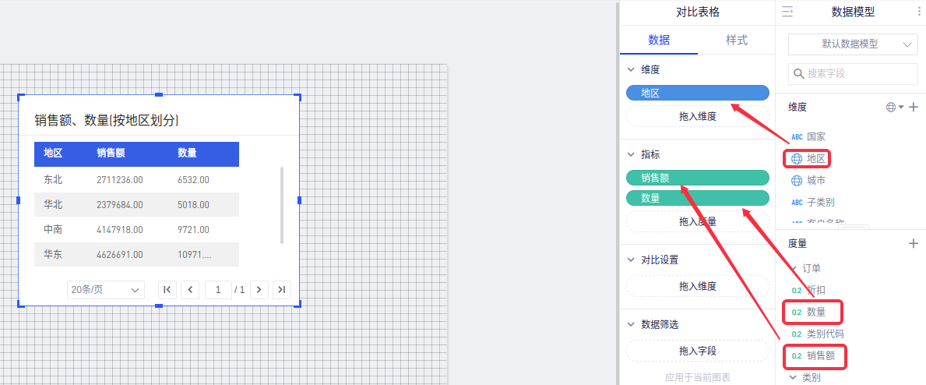Click the plus icon beside 度量 fields

coord(914,244)
